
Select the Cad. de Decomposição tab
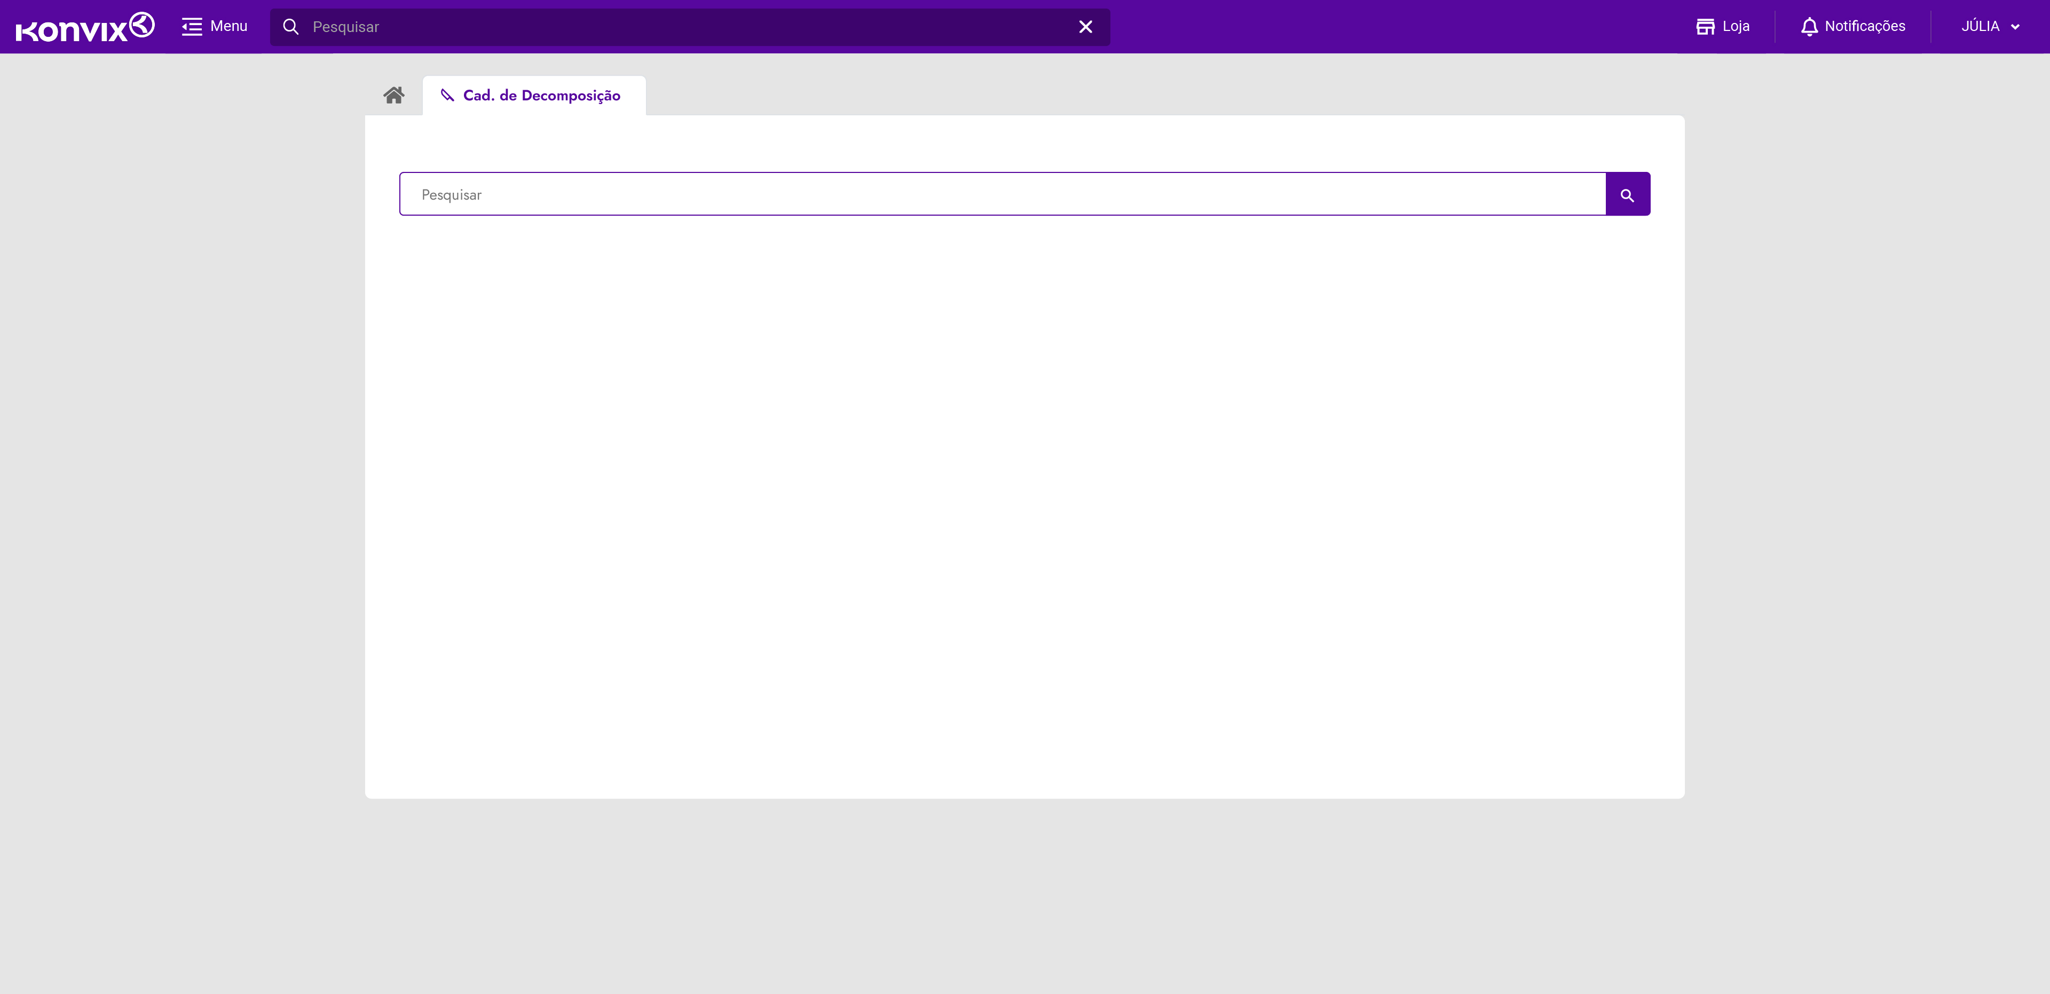[x=541, y=96]
